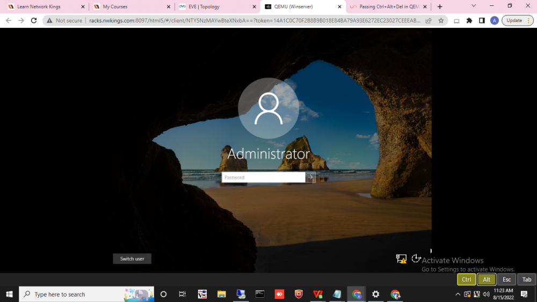
Task: Open the Not secure site info
Action: click(64, 20)
